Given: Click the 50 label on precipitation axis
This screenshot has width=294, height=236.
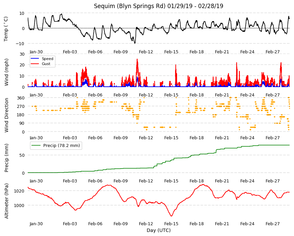Looking at the screenshot, I should click(x=22, y=155).
